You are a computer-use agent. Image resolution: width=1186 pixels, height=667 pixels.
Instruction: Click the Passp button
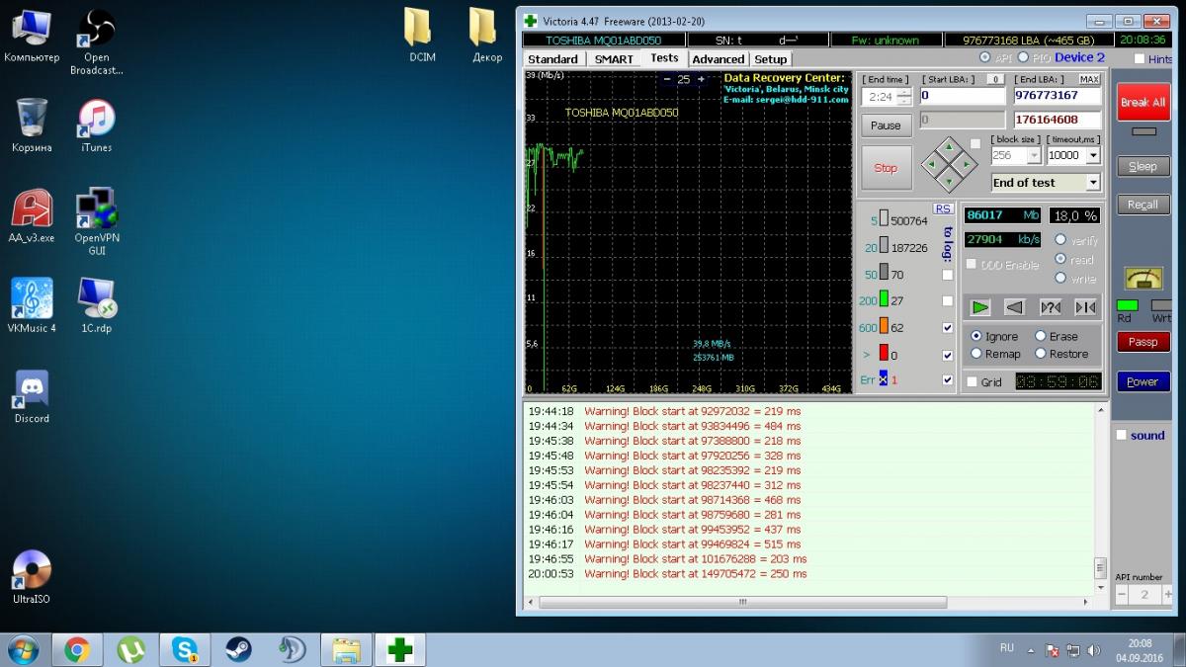coord(1143,342)
